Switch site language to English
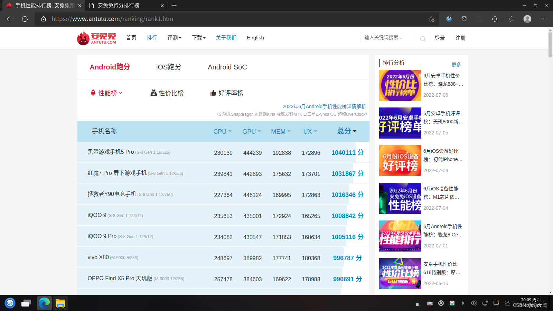553x311 pixels. tap(255, 38)
